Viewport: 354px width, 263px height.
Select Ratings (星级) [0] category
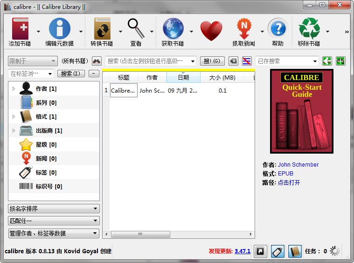pos(54,144)
